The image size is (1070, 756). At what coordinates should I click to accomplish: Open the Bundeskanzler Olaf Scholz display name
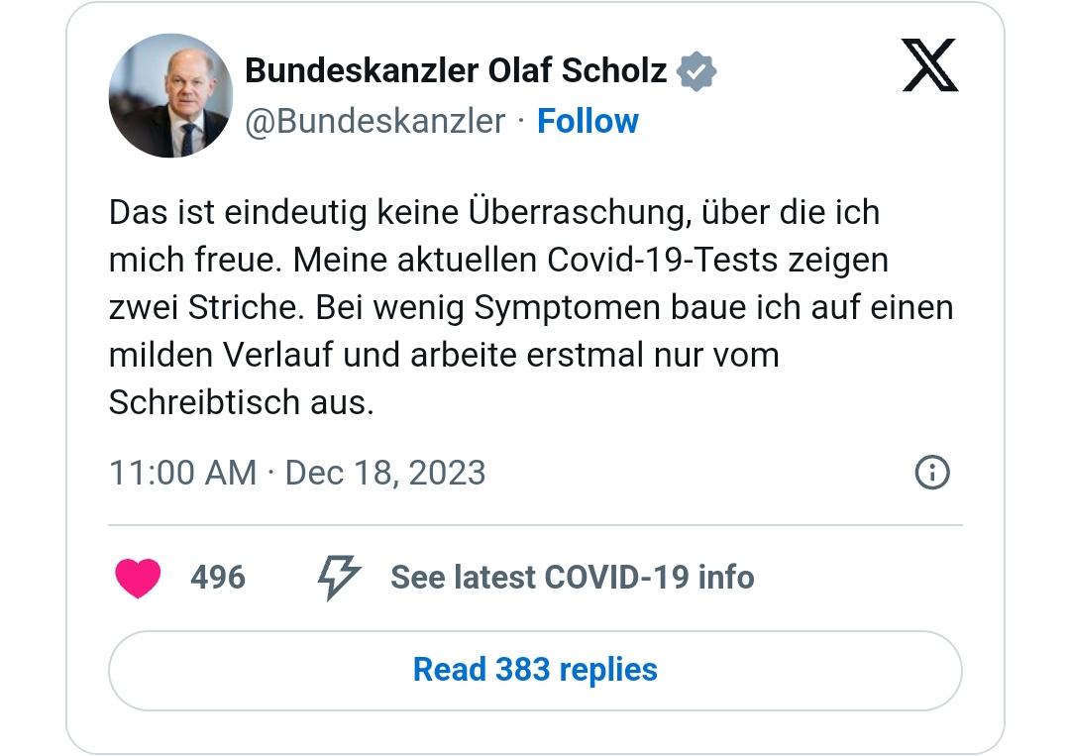[x=456, y=70]
